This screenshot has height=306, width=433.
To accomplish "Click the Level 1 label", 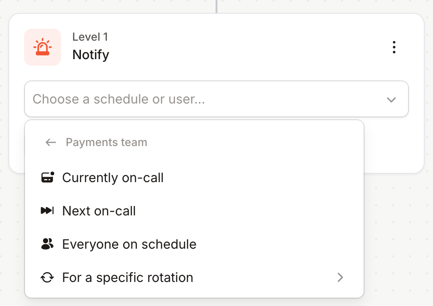I will (x=90, y=37).
